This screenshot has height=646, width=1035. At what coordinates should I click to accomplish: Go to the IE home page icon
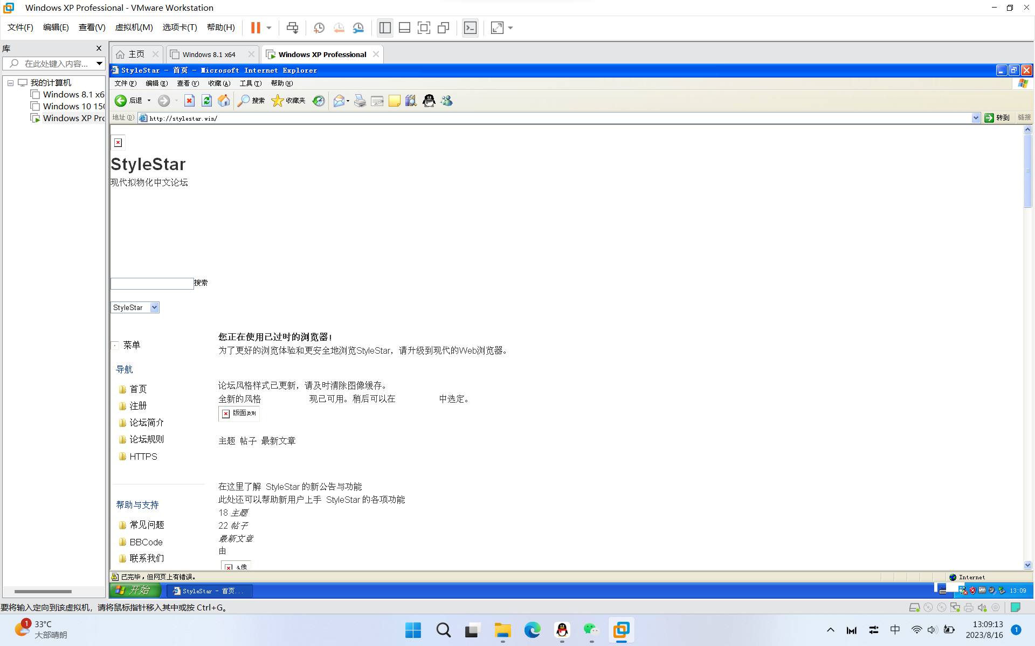click(224, 101)
